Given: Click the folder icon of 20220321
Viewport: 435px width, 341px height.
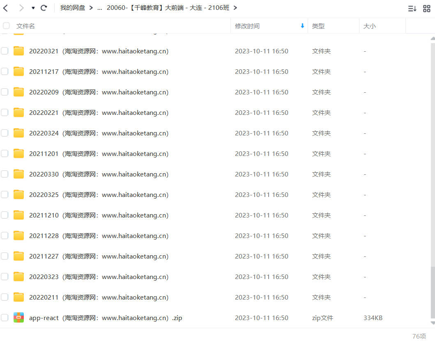Looking at the screenshot, I should coord(18,51).
